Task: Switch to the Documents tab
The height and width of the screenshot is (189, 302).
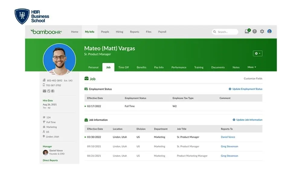Action: tap(218, 67)
